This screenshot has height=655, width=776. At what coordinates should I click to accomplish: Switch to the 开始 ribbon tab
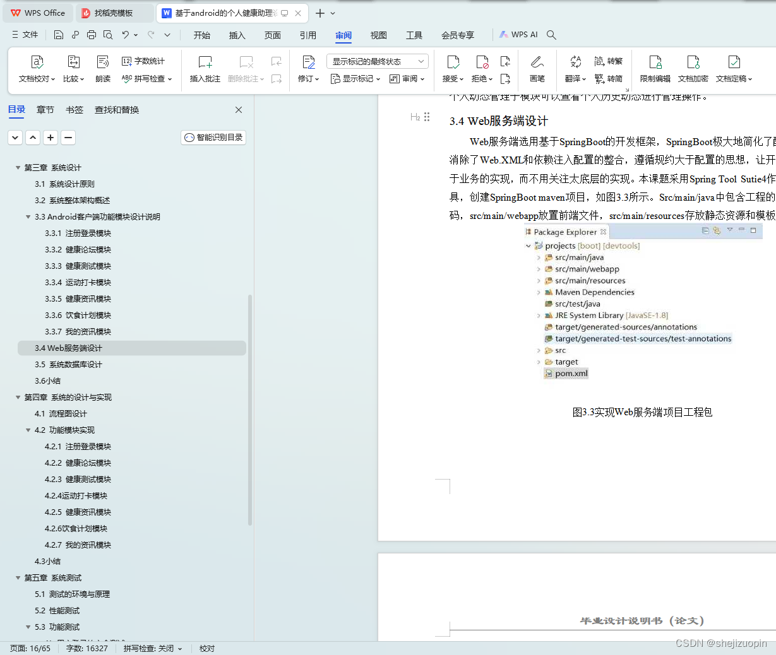201,35
